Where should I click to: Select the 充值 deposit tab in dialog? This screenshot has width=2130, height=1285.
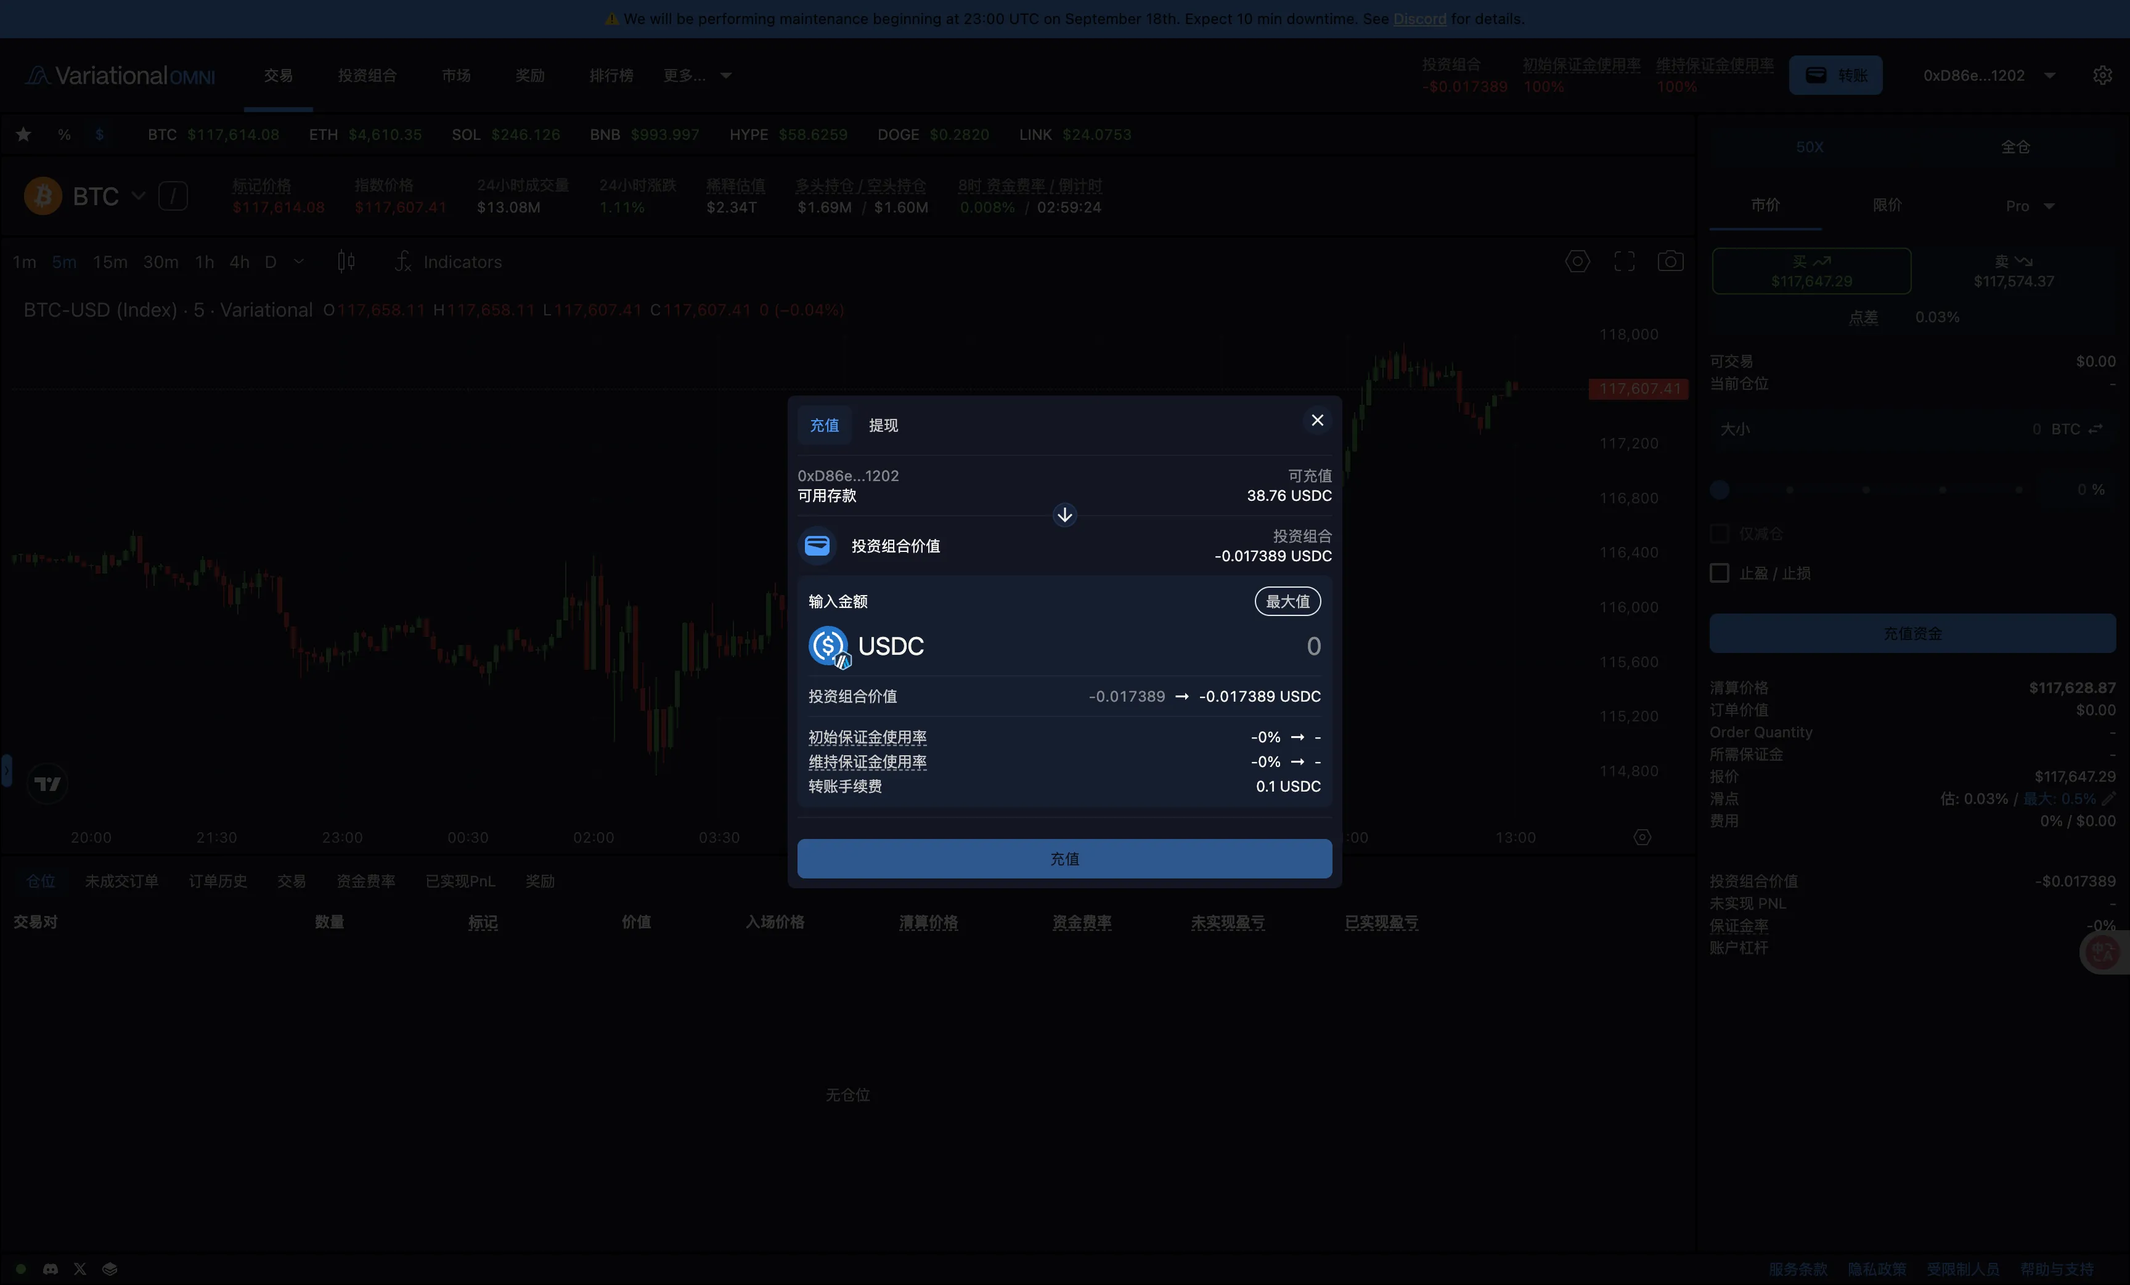[x=824, y=425]
